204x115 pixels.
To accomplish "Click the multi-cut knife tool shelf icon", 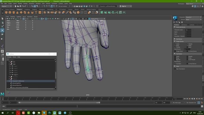I will pos(67,12).
